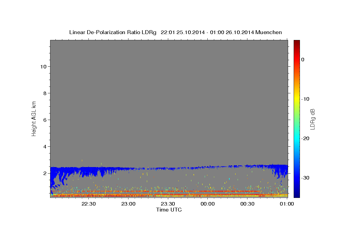This screenshot has width=356, height=237.
Task: Click the height tick label 4
Action: (44, 147)
